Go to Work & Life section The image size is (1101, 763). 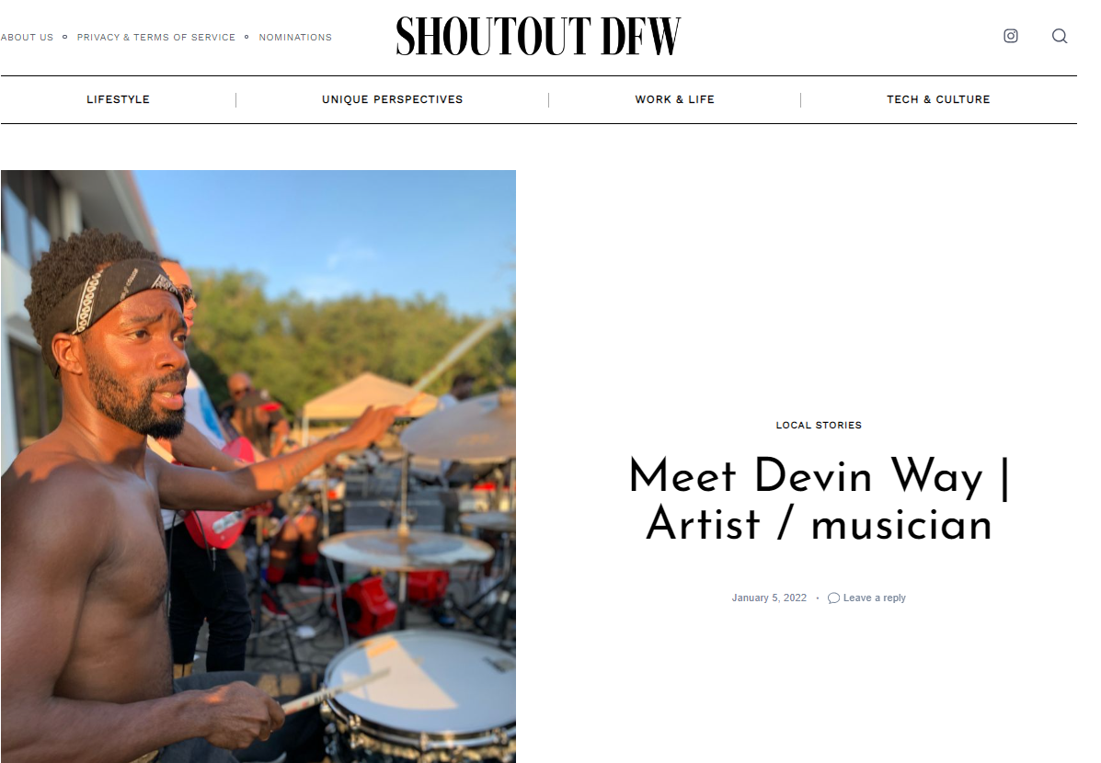pos(675,99)
